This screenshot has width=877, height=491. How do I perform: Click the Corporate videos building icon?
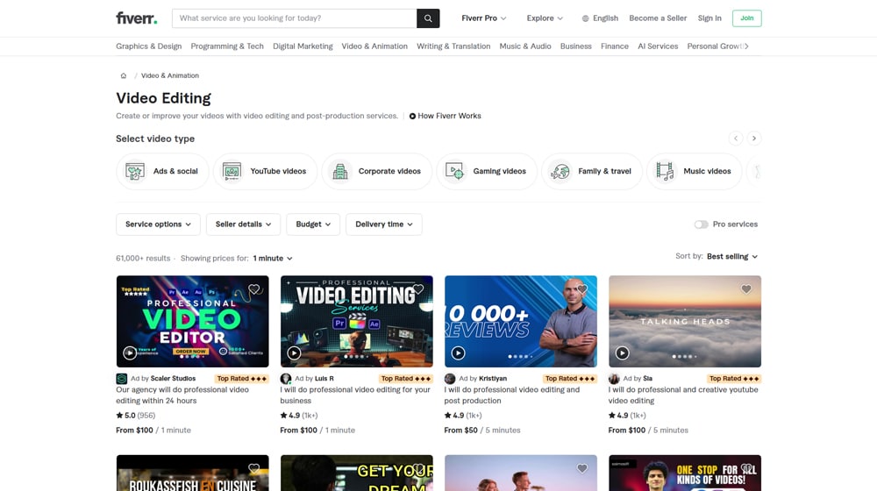pos(340,171)
